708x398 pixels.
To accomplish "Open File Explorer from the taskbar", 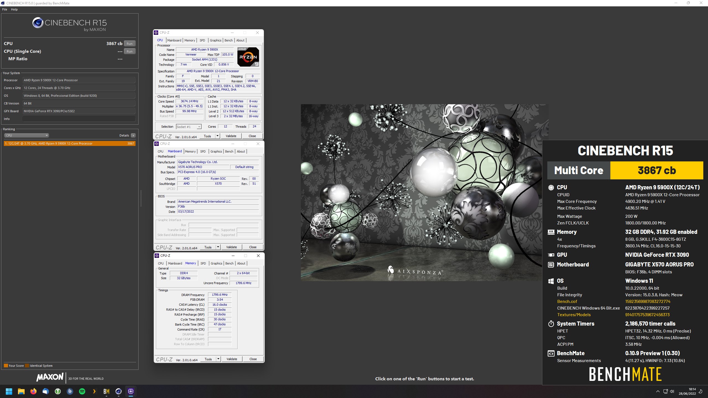I will pyautogui.click(x=21, y=391).
